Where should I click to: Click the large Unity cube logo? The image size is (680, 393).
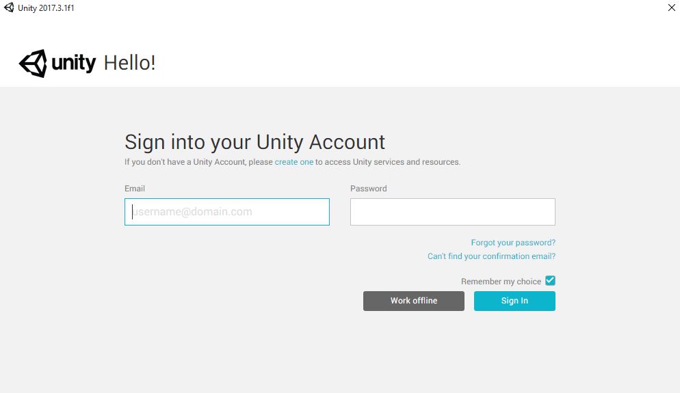click(33, 64)
